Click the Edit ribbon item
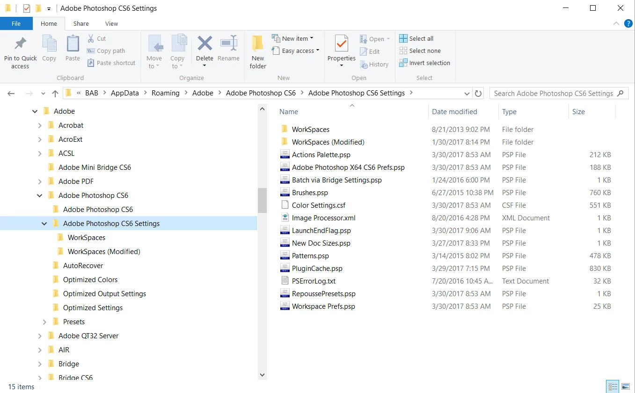This screenshot has width=635, height=393. [x=370, y=51]
